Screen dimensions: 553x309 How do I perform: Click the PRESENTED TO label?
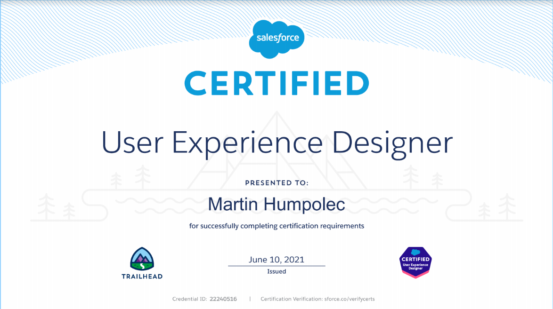(277, 183)
